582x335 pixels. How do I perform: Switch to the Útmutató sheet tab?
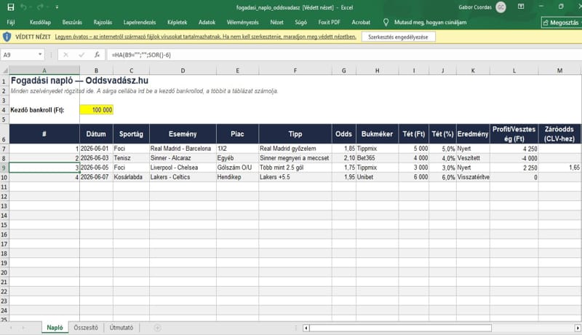pyautogui.click(x=121, y=328)
